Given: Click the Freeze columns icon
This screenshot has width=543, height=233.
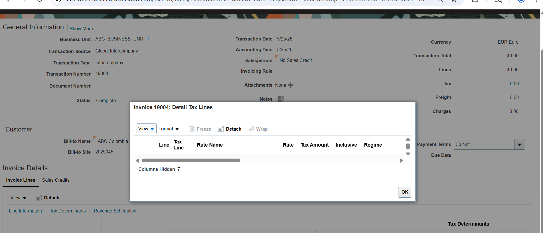Looking at the screenshot, I should pos(192,129).
